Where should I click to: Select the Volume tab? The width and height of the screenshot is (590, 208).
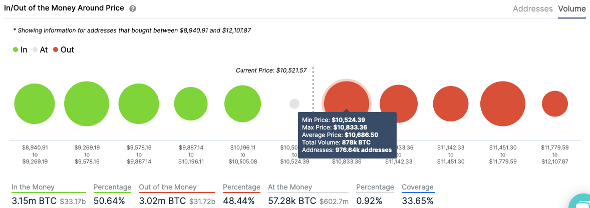click(x=571, y=9)
